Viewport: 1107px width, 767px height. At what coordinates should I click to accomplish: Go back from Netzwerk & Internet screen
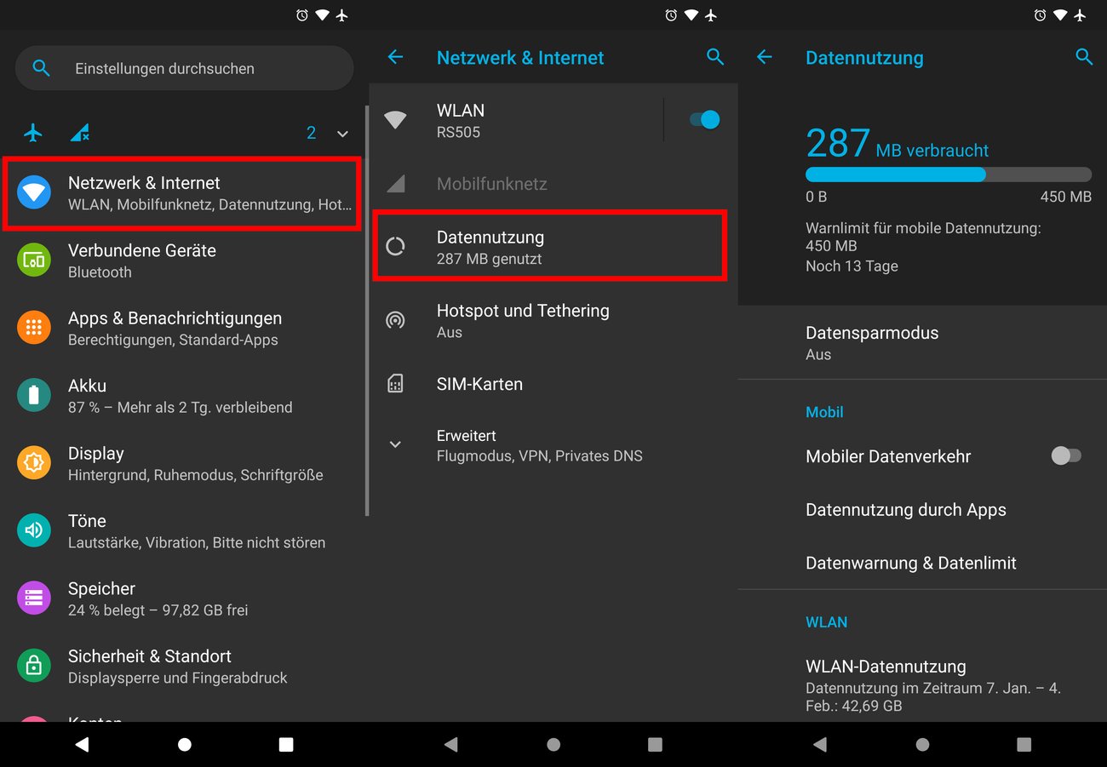pos(395,57)
